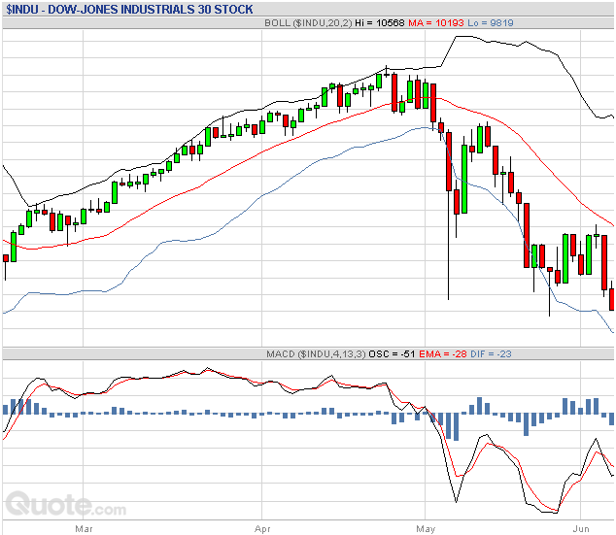Click the red MA = 10193 value
Screen dimensions: 616x535
click(436, 22)
